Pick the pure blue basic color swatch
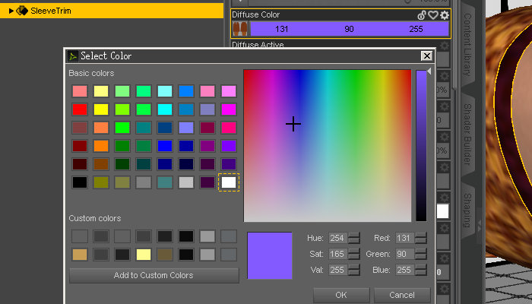This screenshot has width=532, height=304. (165, 146)
